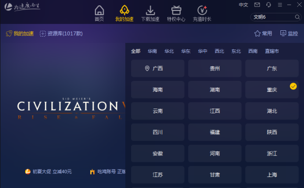Open 下载加速 download icon

(150, 10)
